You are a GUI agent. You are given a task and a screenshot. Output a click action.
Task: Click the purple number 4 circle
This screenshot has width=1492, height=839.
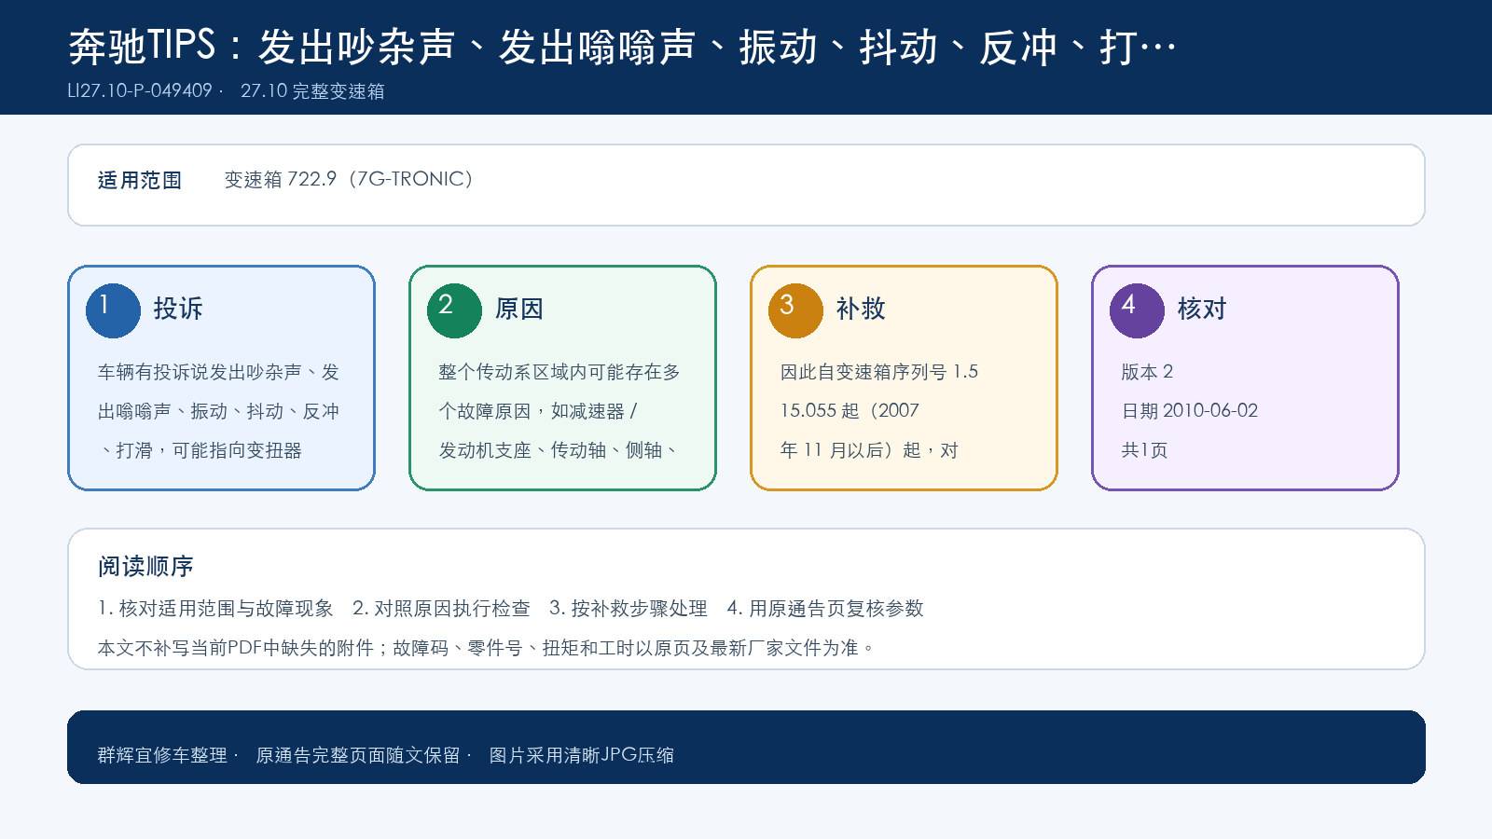1137,310
